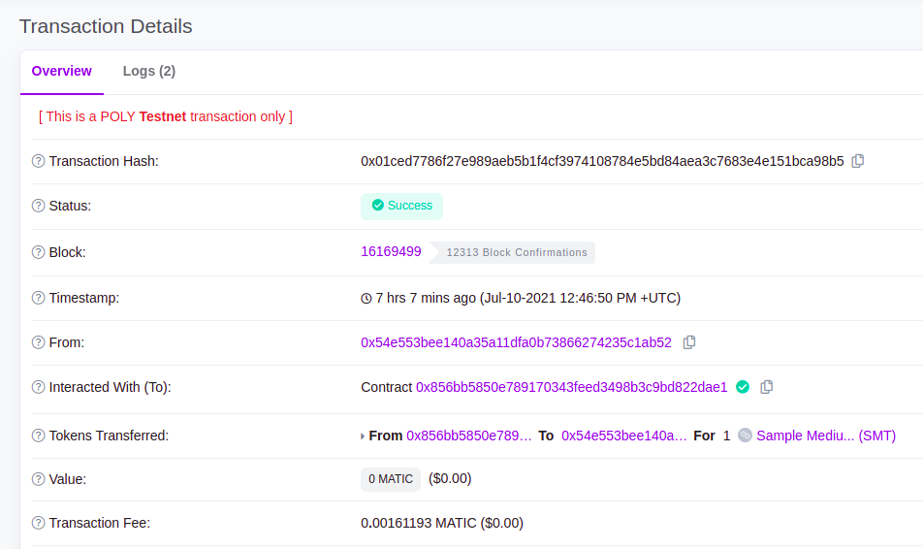Image resolution: width=923 pixels, height=549 pixels.
Task: Open contract address 0x856bb5850e789170 link
Action: tap(571, 387)
